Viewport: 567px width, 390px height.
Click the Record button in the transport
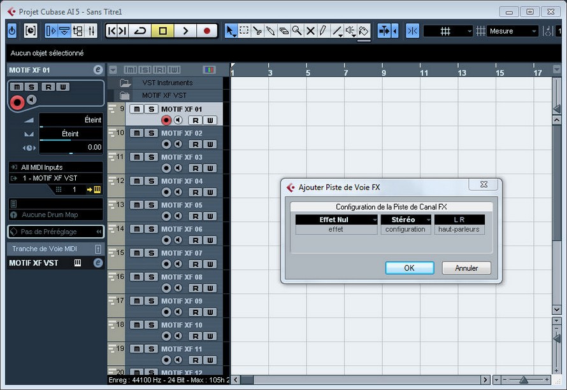[x=207, y=31]
